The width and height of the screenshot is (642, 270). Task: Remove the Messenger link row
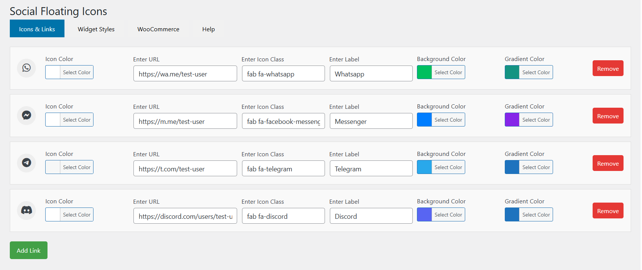608,116
